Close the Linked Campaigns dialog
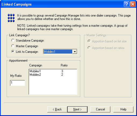The width and height of the screenshot is (137, 116). 133,4
